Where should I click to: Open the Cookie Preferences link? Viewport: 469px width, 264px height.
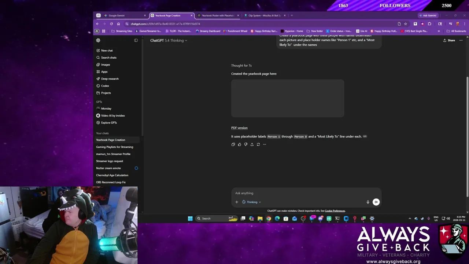click(x=335, y=211)
